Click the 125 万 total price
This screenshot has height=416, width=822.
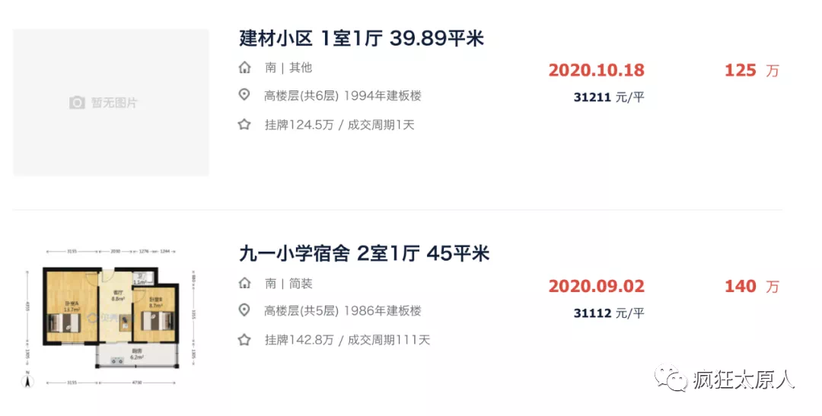[x=752, y=70]
